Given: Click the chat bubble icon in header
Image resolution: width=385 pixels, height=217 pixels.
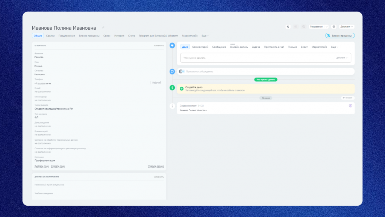Looking at the screenshot, I should coord(303,26).
